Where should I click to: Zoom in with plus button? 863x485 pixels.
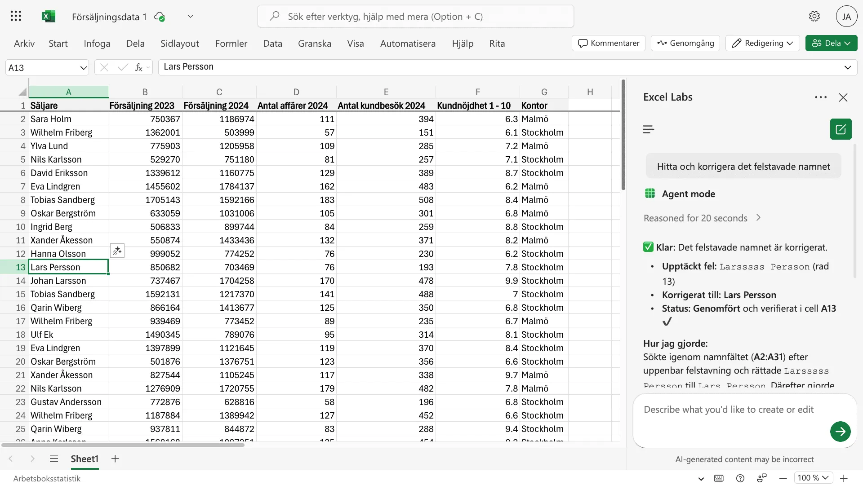point(844,478)
